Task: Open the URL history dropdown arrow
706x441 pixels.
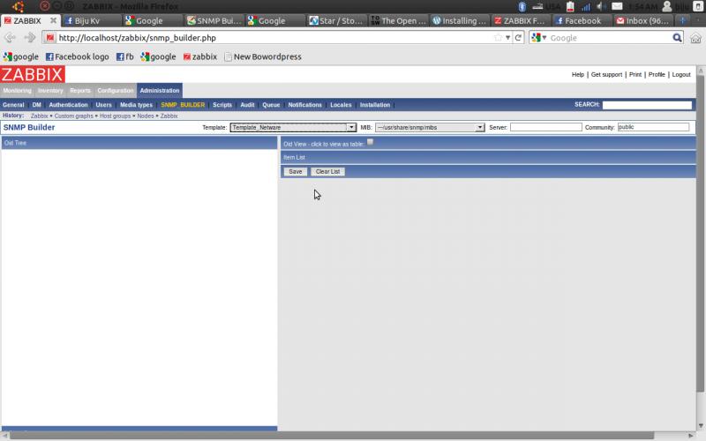Action: [x=508, y=38]
